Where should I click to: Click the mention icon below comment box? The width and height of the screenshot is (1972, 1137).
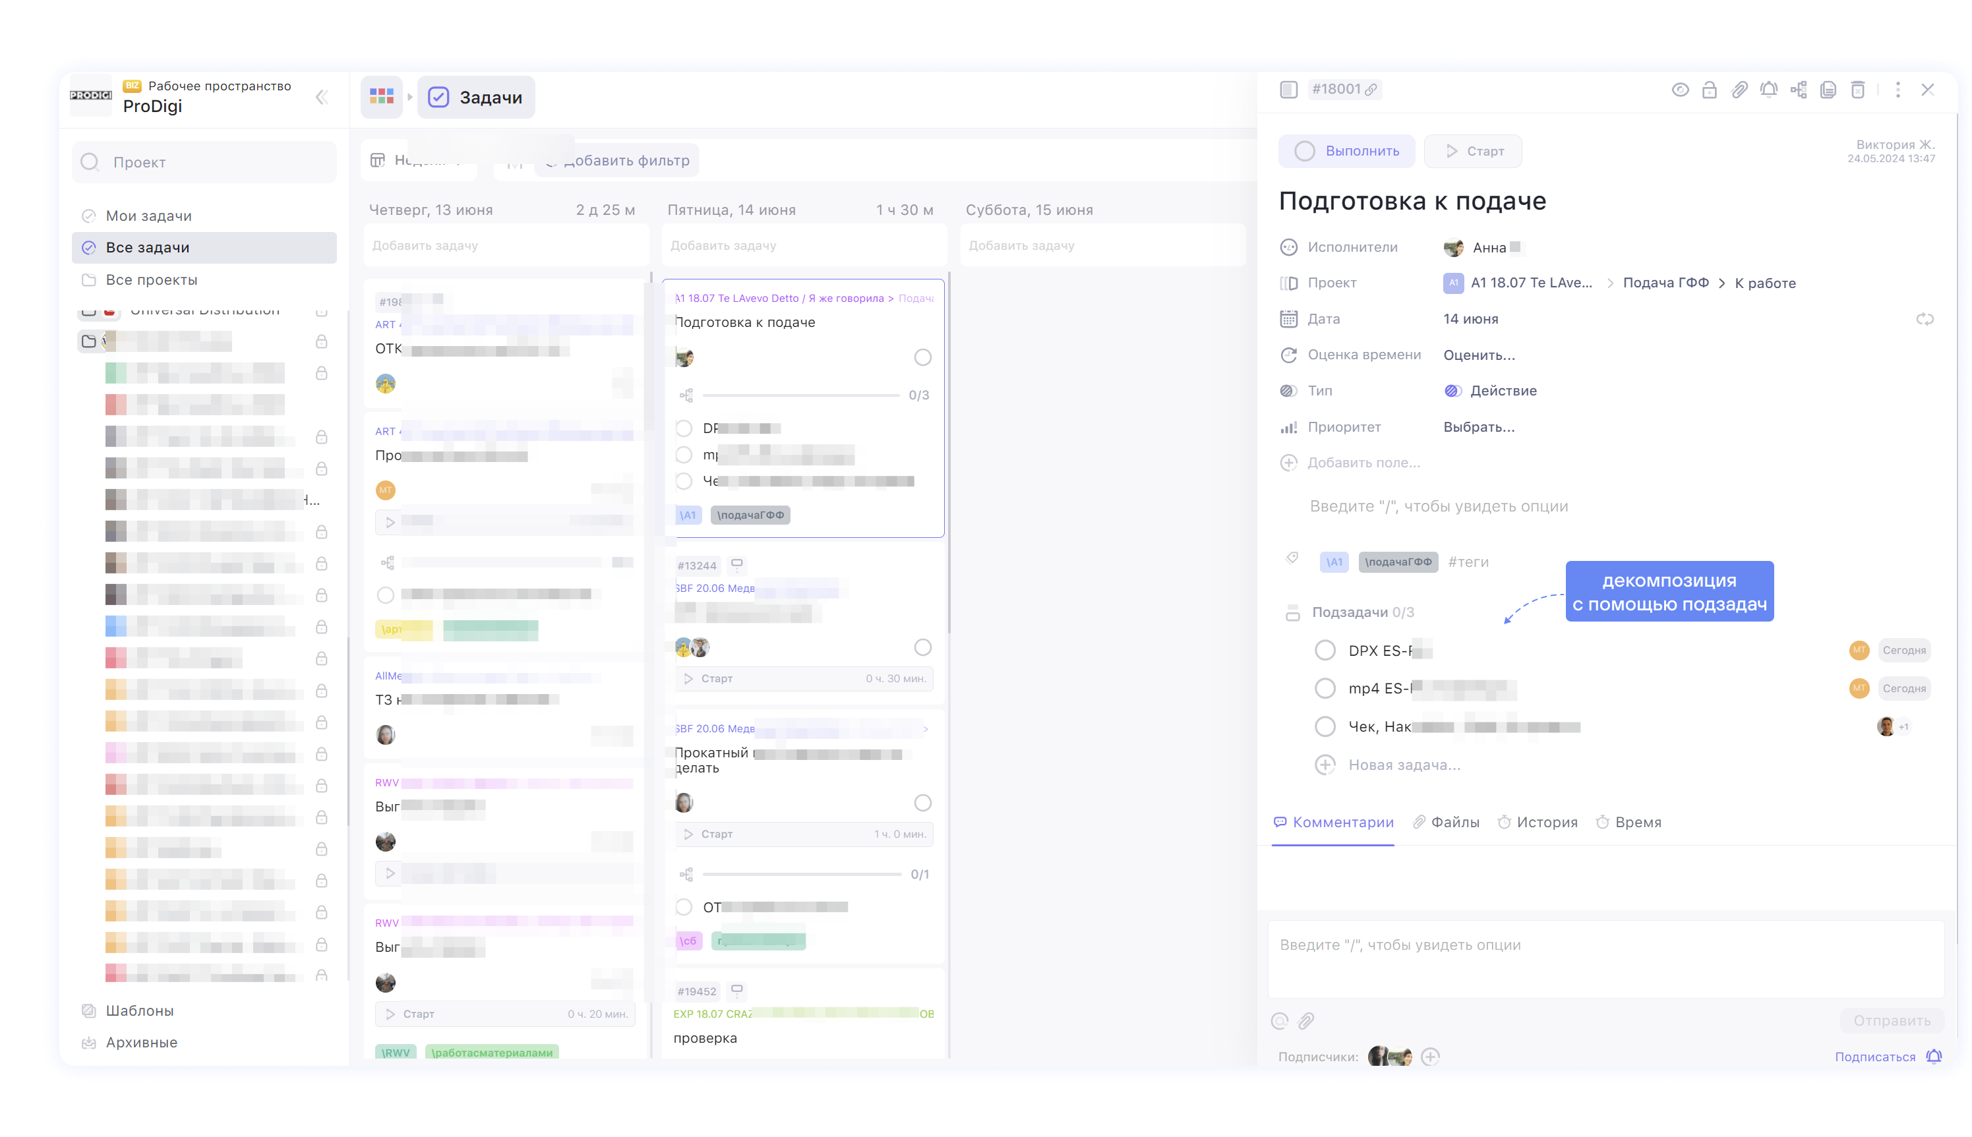tap(1279, 1020)
